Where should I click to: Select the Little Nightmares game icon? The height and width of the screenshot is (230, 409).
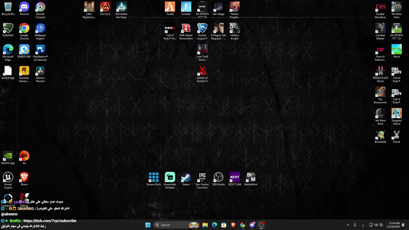[89, 10]
